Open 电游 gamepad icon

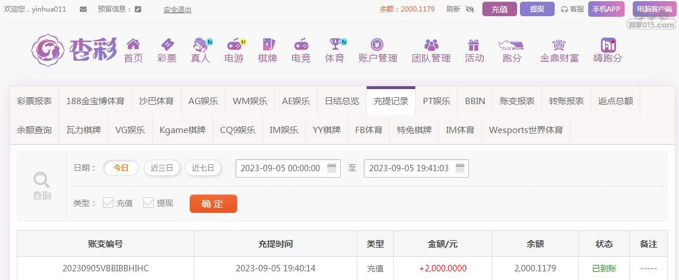(x=234, y=44)
